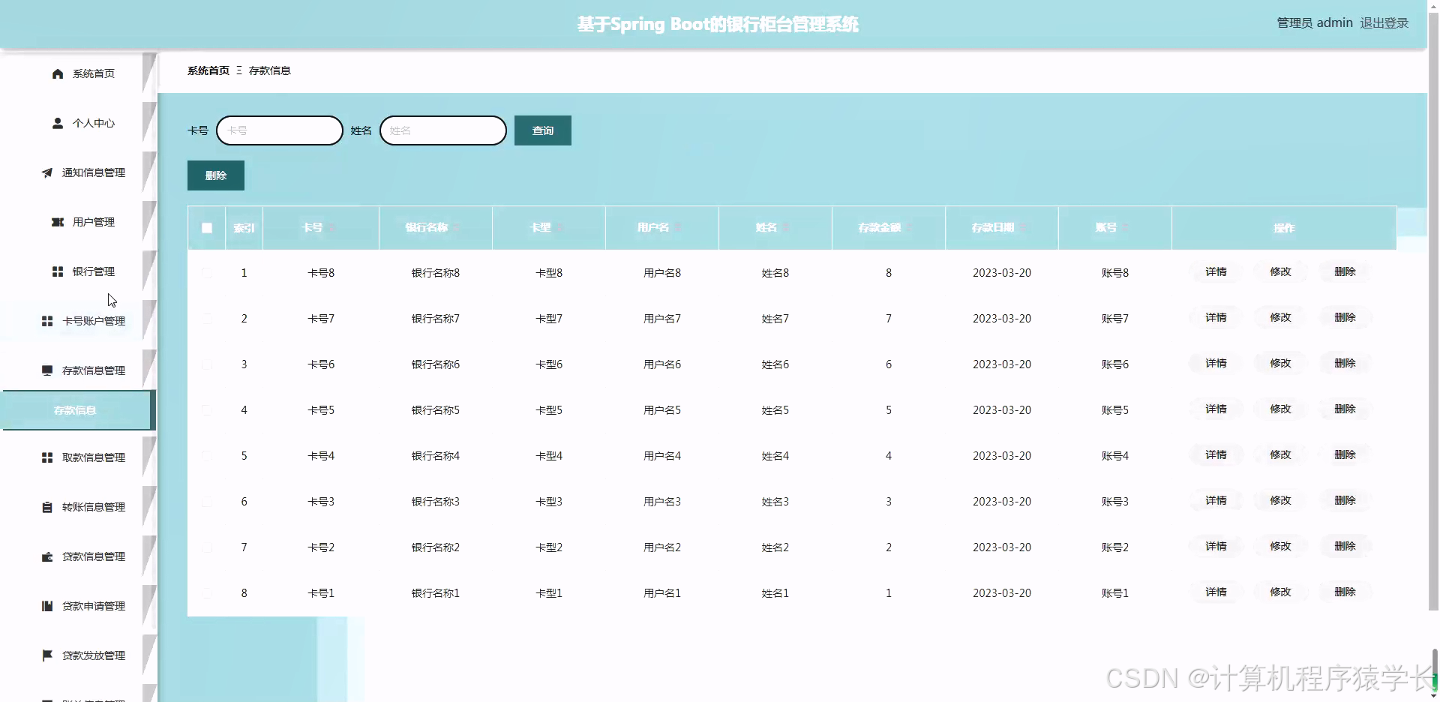Click 删除 for the 卡号8 row
The height and width of the screenshot is (702, 1440).
coord(1345,272)
